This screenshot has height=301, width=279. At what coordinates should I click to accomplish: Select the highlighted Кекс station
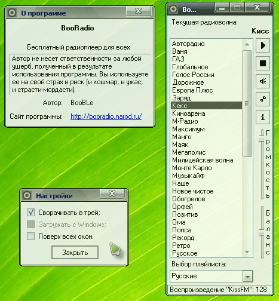coord(206,106)
